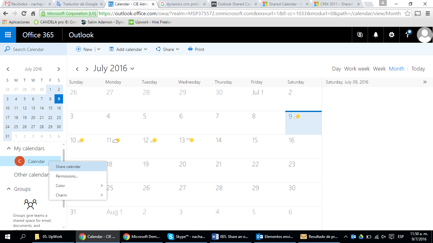Open Other calendars section
Screen dimensions: 433x243
click(x=32, y=175)
